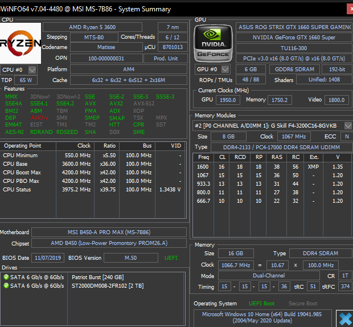
Task: Click the 192-bit bus width field
Action: coord(337,70)
